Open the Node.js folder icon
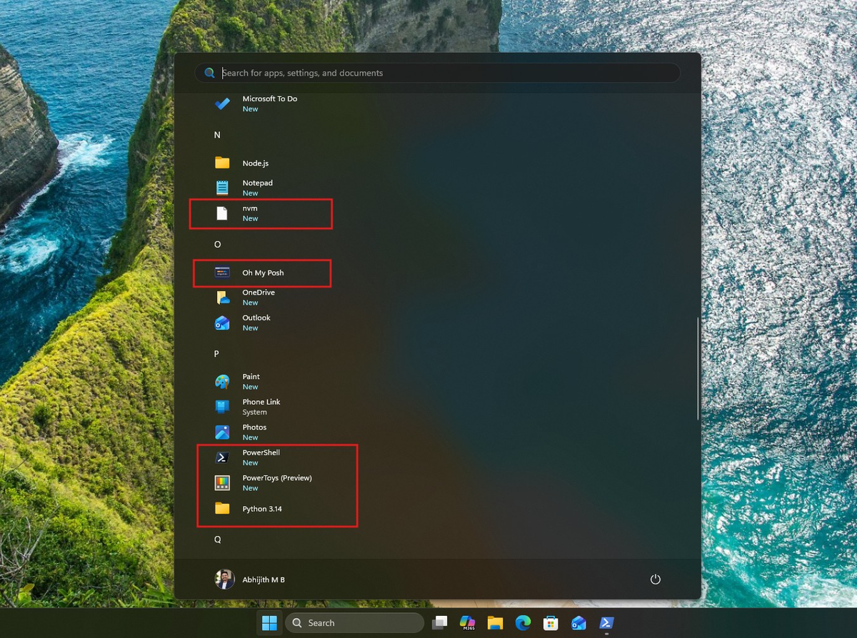 click(222, 163)
